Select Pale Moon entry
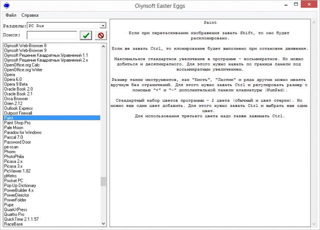The image size is (320, 230). click(52, 127)
